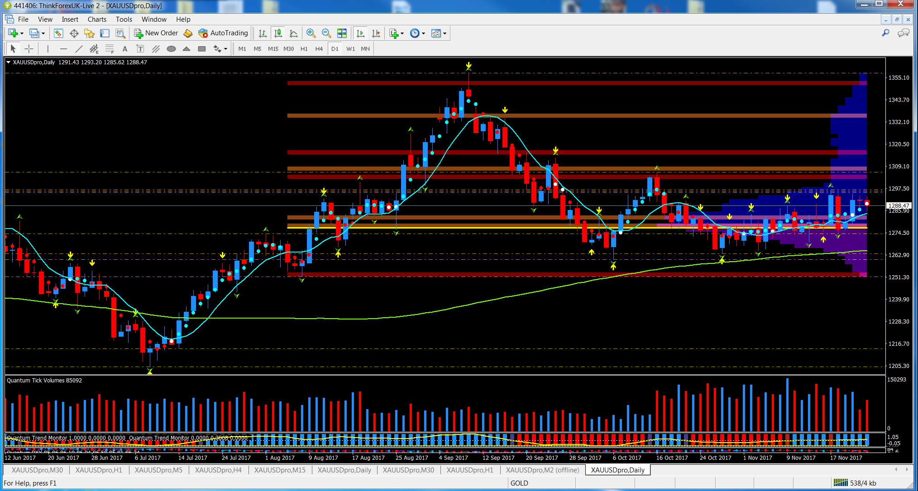This screenshot has height=491, width=918.
Task: Switch to the XAUUSDpro,M5 chart tab
Action: [158, 470]
